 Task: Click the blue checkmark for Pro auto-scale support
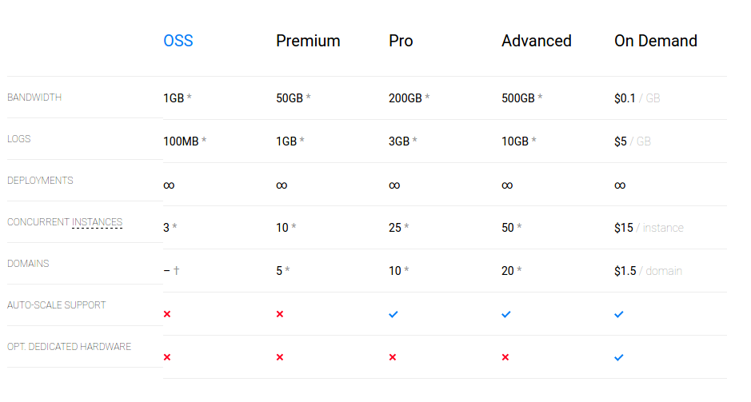coord(393,314)
